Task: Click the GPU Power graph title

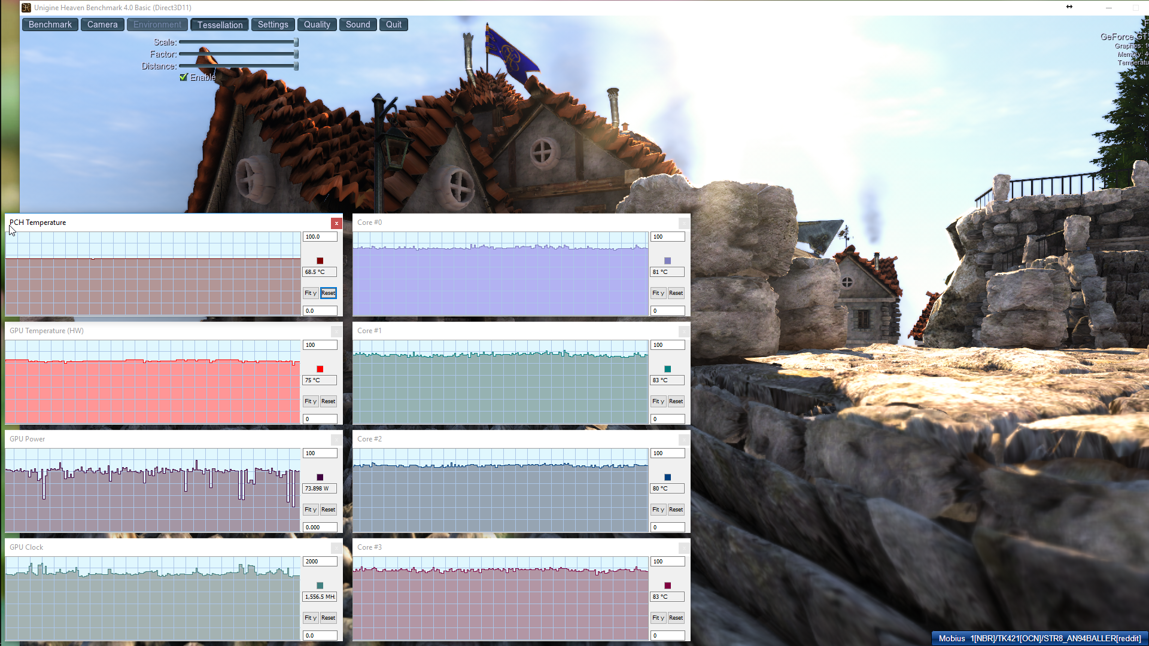Action: (27, 439)
